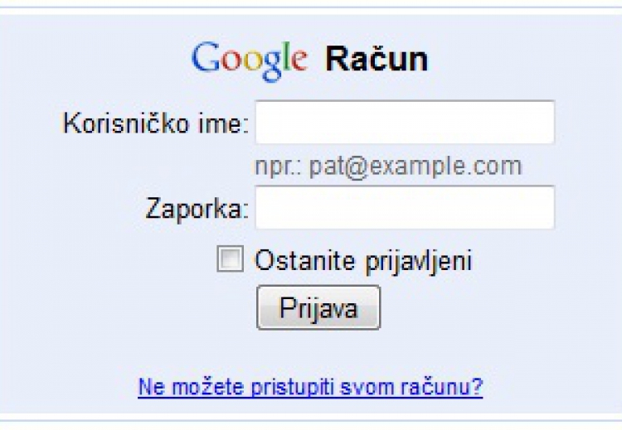The image size is (622, 430).
Task: Click the Korisničko ime label
Action: point(156,123)
